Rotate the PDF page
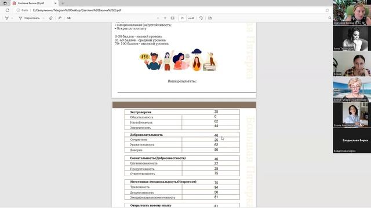371x208 pixels. (x=201, y=18)
